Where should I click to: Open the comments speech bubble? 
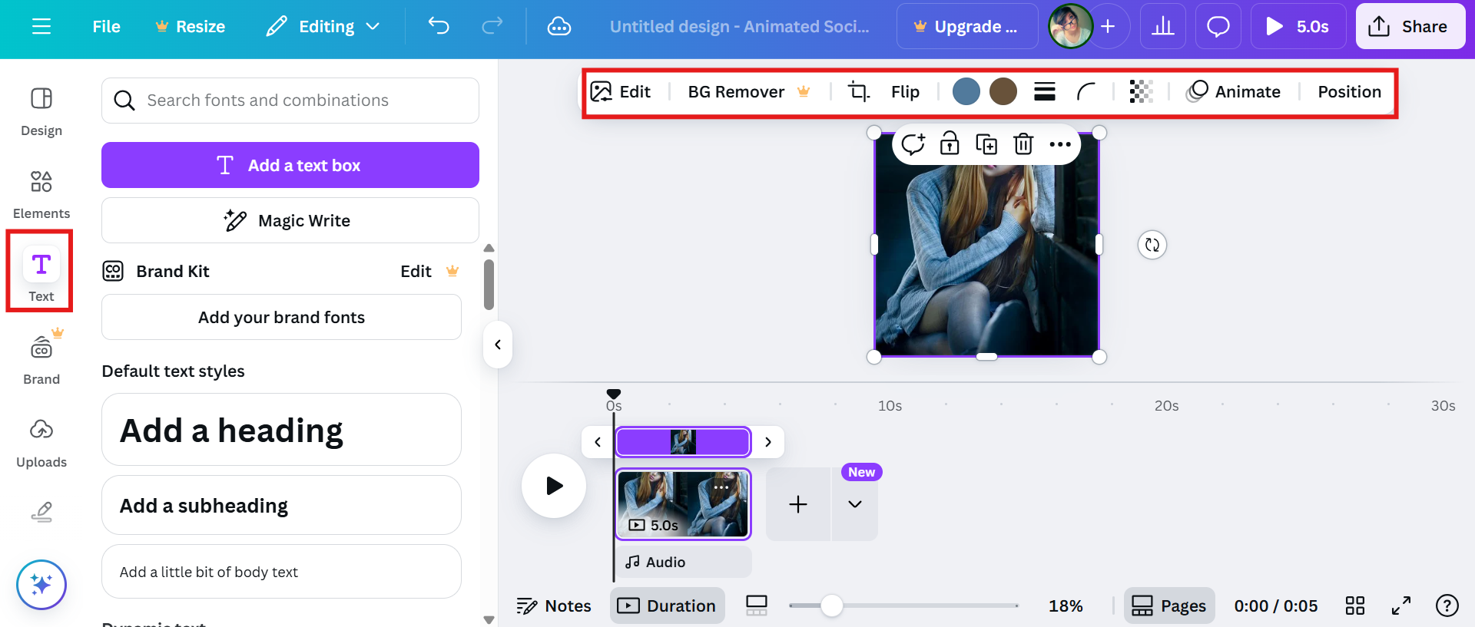pos(1218,27)
